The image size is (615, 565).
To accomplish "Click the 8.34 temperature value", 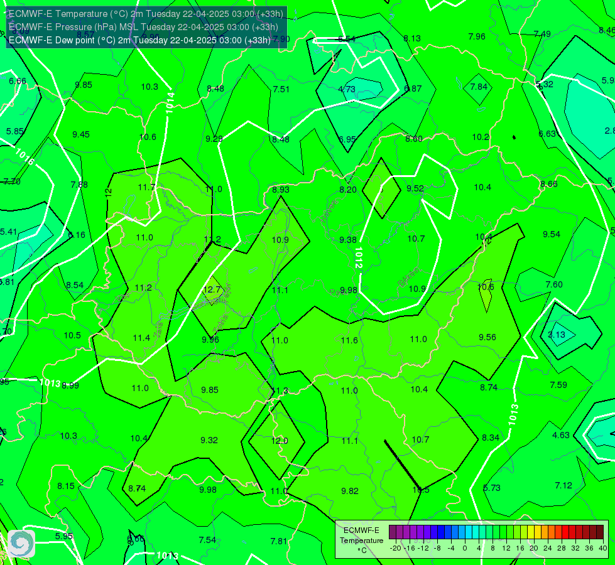I will pos(491,438).
